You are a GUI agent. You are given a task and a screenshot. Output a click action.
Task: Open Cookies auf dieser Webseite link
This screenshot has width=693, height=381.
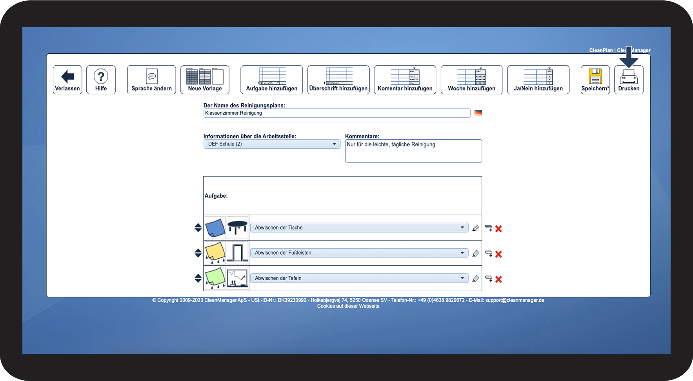click(348, 306)
